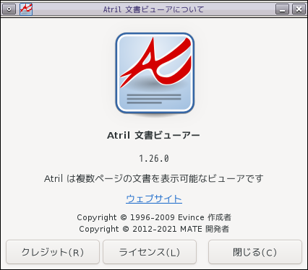Open the ウェブサイト link

154,199
